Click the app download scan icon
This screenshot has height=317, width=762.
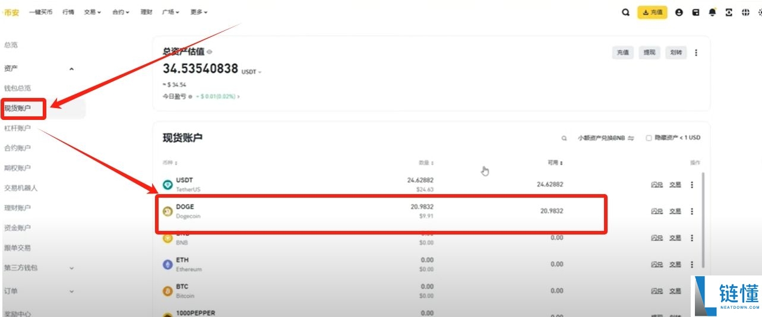[x=729, y=12]
